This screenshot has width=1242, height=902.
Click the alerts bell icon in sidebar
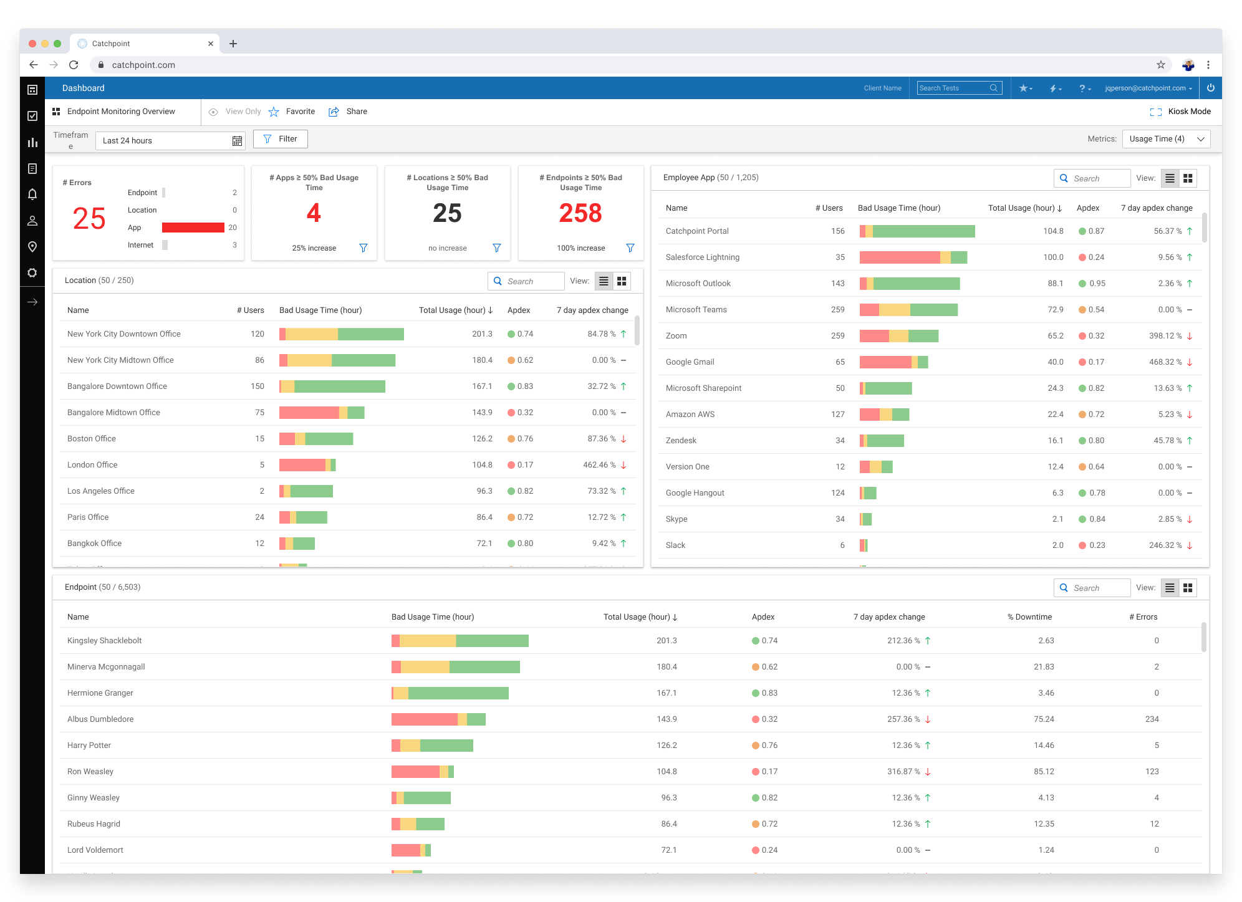32,194
